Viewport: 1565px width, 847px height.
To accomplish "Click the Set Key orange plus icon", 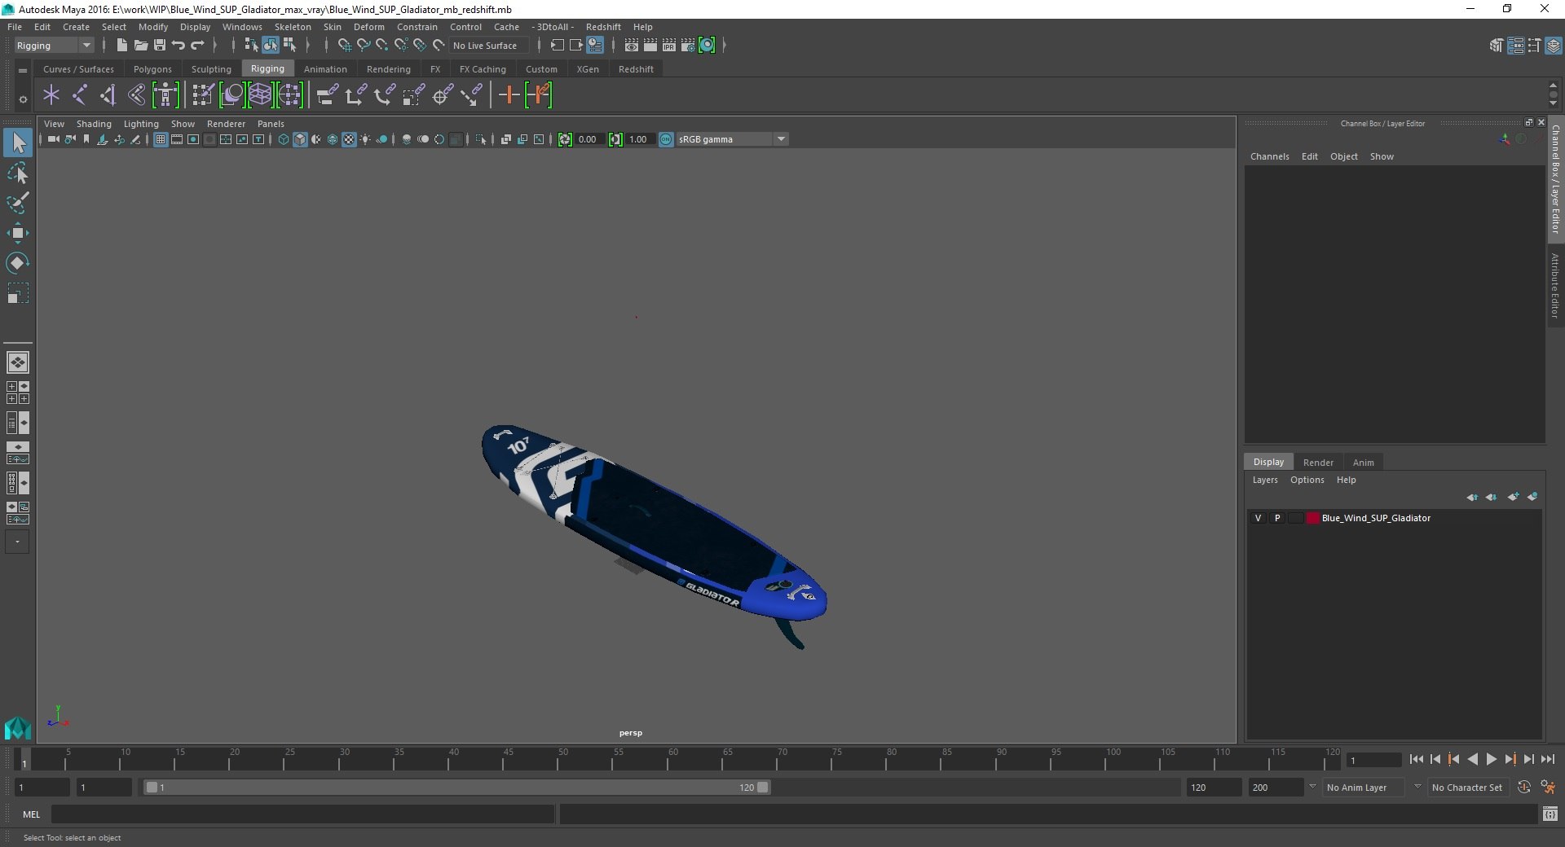I will tap(509, 95).
